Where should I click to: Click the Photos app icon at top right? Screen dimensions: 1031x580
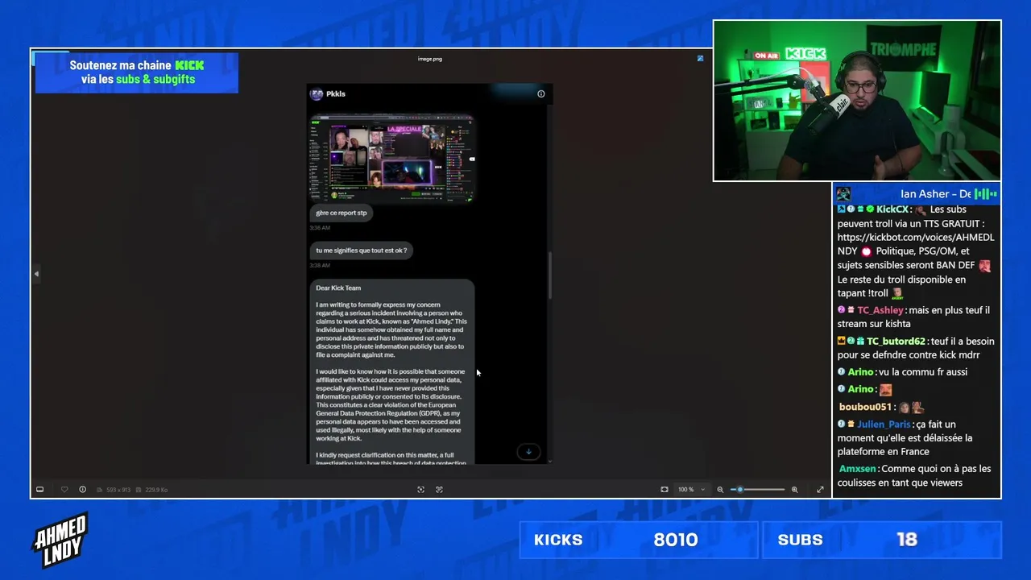pos(700,58)
